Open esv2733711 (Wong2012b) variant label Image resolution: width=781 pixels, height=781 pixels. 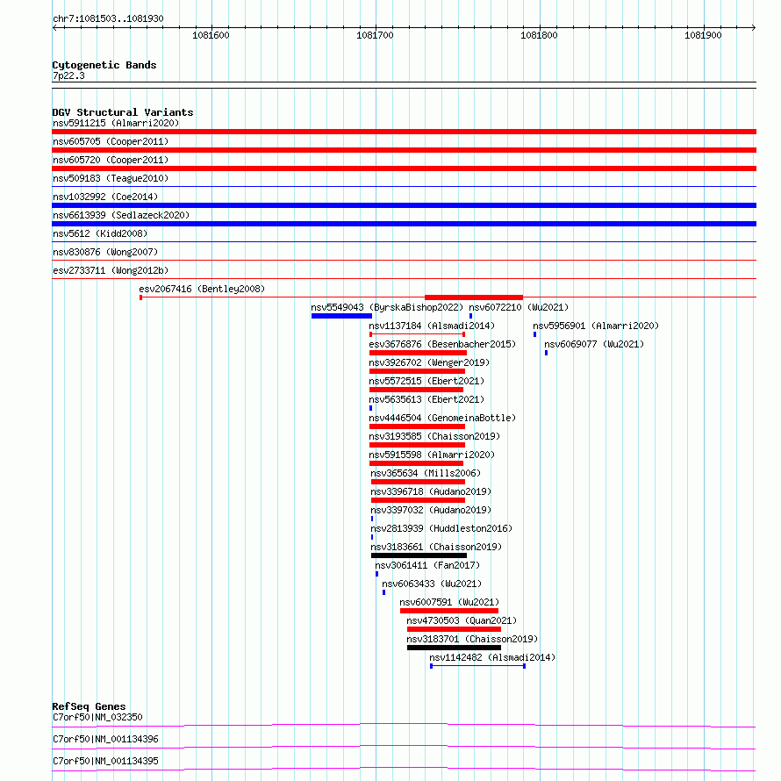[111, 270]
